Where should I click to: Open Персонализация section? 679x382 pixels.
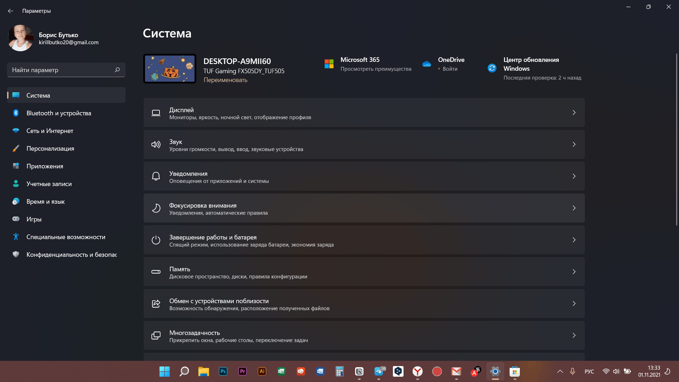click(x=66, y=148)
